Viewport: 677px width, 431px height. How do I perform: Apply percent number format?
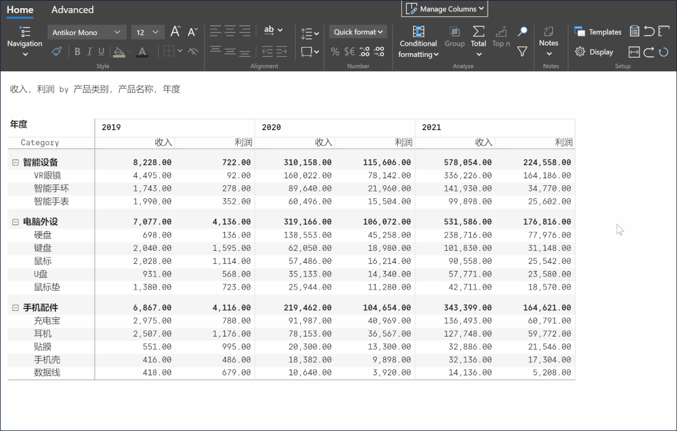(335, 52)
